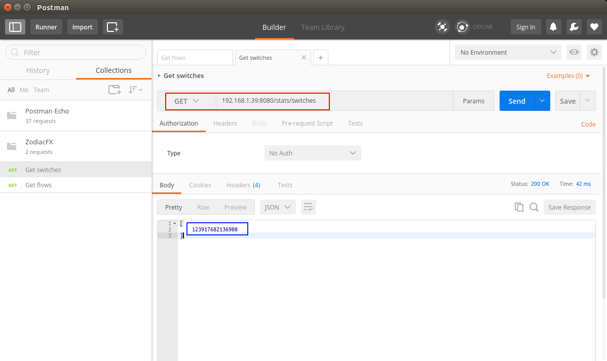
Task: Open the Get flows request tab
Action: [195, 58]
